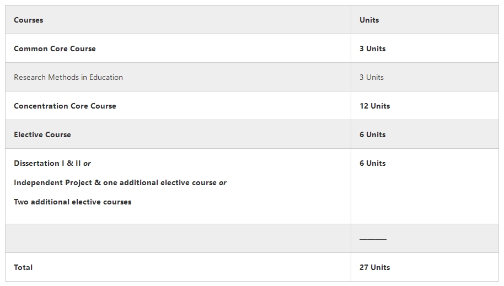Screen dimensions: 504x286
Task: Click 3 Units beside Common Core Course
Action: [x=373, y=48]
